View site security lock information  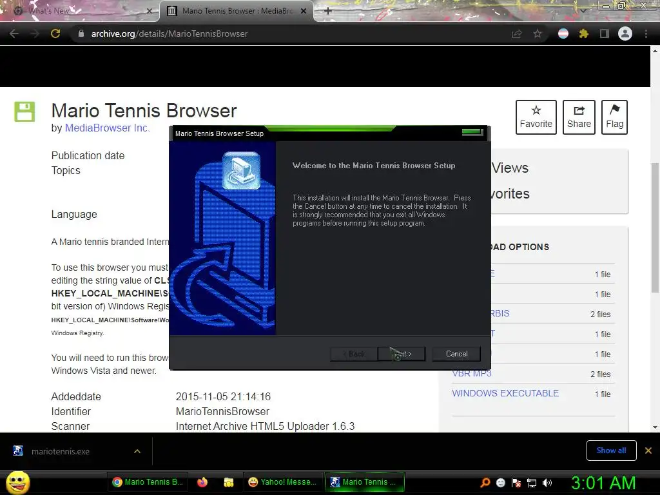(81, 34)
